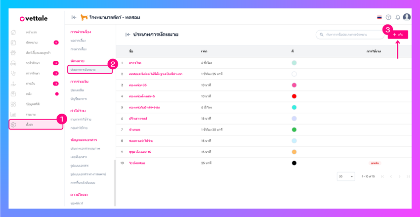Viewport: 420px width, 217px height.
Task: Click the '1 ชั่วโมง 25 นาที' duration cell
Action: [x=212, y=74]
